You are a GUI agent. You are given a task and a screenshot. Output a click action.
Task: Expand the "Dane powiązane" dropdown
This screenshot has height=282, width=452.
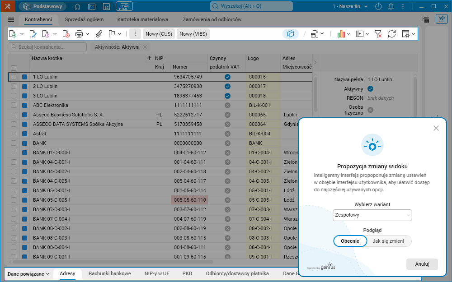tap(28, 273)
